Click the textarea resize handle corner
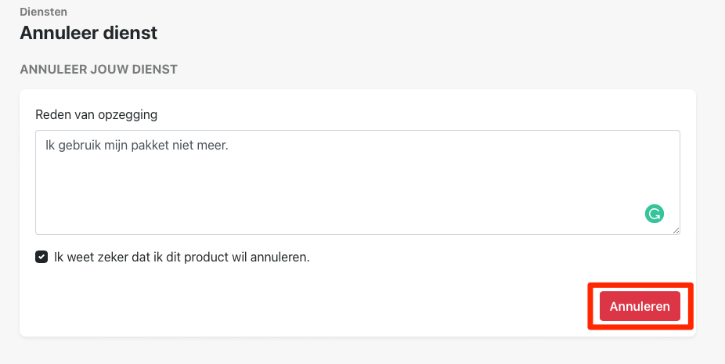 (676, 229)
